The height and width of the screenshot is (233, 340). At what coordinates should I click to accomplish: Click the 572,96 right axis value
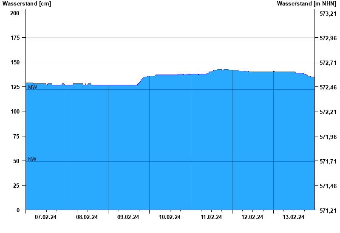(x=328, y=38)
